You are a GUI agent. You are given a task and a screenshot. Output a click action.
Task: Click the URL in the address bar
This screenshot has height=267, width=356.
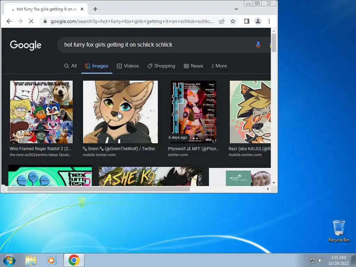(132, 21)
